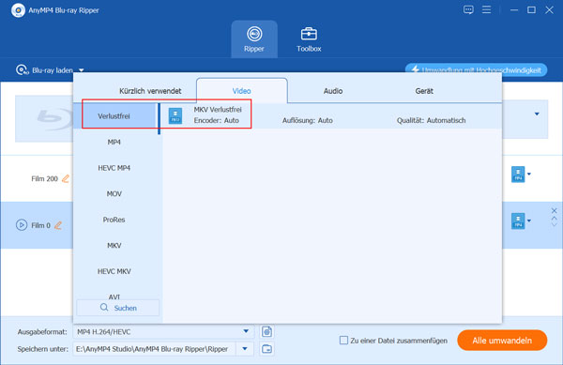Open the Toolbox briefcase icon
The width and height of the screenshot is (563, 365).
point(309,34)
